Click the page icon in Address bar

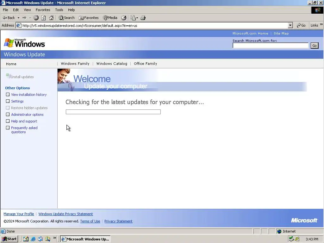point(19,25)
